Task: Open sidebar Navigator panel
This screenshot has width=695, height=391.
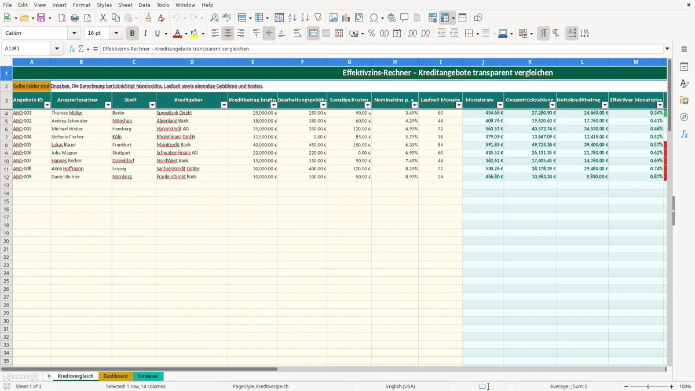Action: click(x=684, y=117)
